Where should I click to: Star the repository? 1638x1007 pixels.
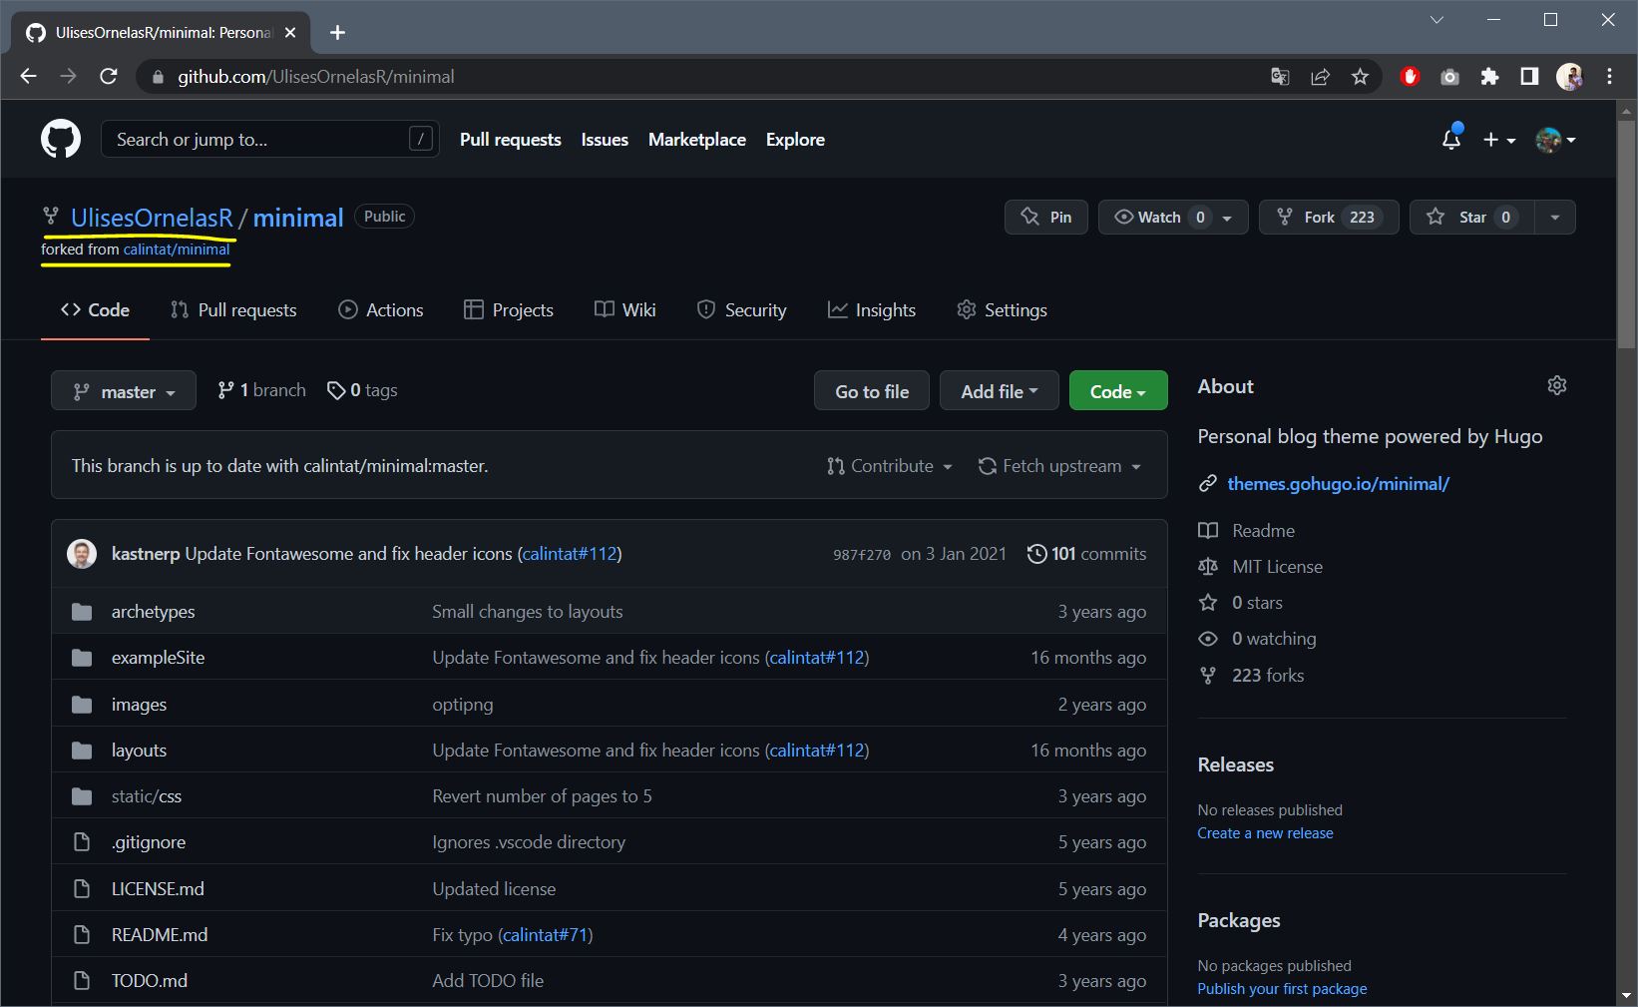pyautogui.click(x=1471, y=218)
